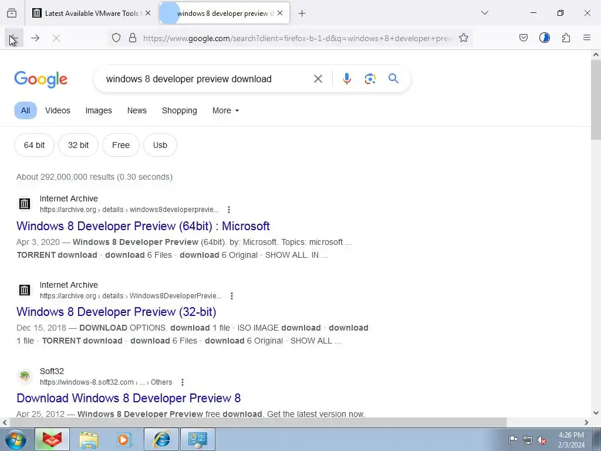Select the windows 8 developer preview tab
Screen dimensions: 601x451
point(224,13)
